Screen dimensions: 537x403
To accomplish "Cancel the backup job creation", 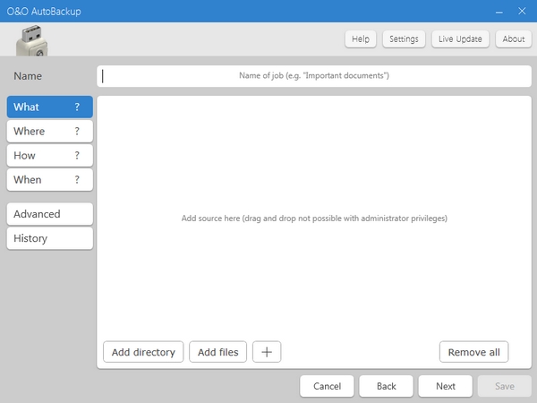I will click(x=327, y=386).
